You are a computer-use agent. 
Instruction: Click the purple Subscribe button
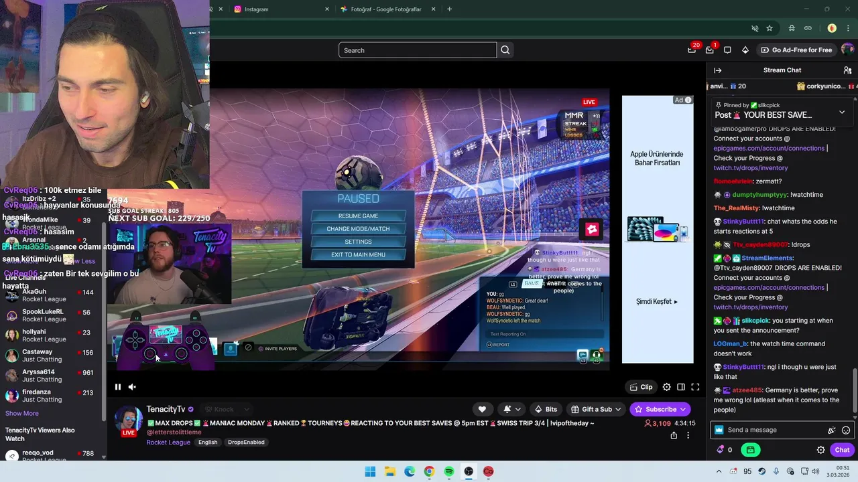[660, 409]
